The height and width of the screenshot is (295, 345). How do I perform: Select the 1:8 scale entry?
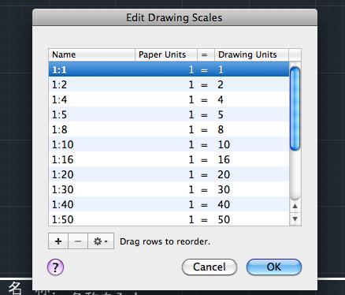169,129
